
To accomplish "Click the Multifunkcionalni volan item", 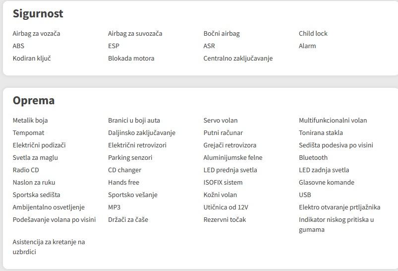I will [333, 121].
